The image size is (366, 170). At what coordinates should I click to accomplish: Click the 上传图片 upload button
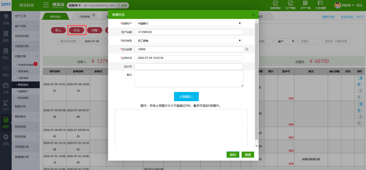click(x=186, y=97)
